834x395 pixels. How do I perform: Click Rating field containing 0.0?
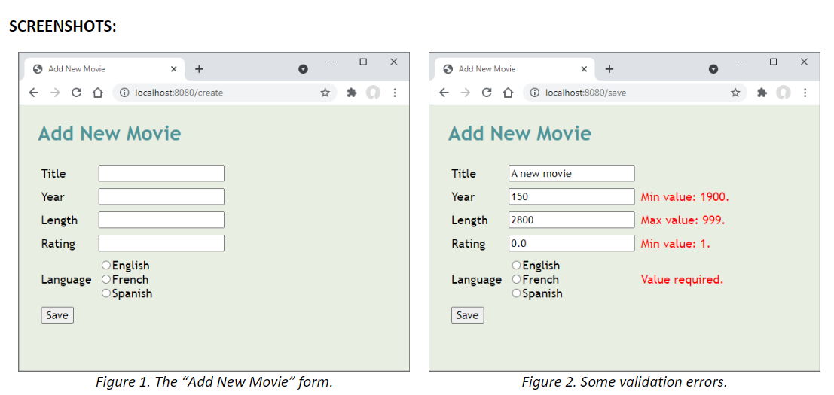[x=571, y=243]
